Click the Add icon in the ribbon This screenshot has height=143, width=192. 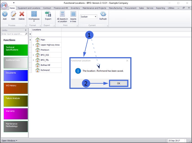pyautogui.click(x=5, y=14)
